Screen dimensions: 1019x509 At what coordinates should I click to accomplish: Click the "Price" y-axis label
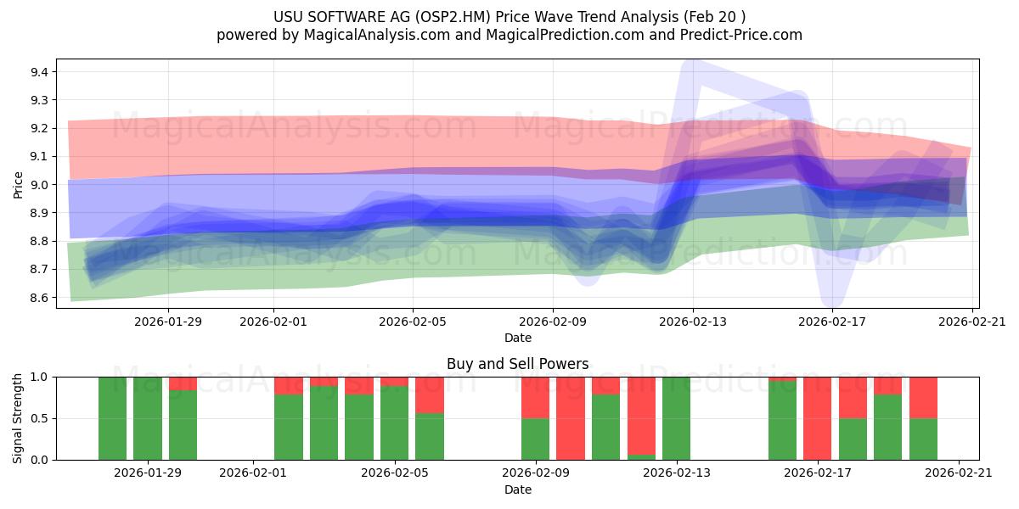tap(19, 184)
